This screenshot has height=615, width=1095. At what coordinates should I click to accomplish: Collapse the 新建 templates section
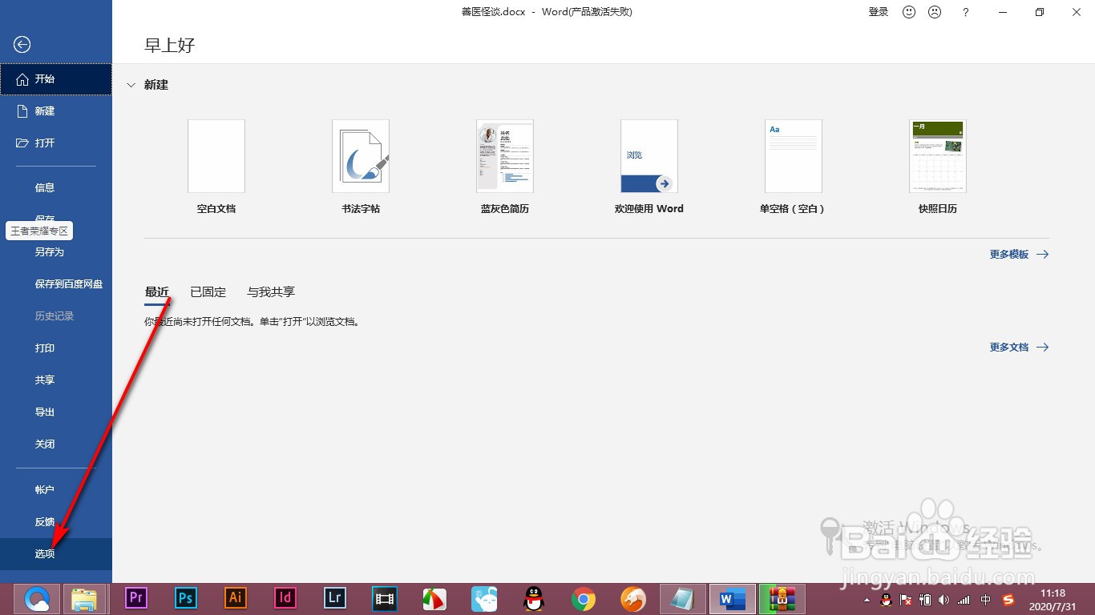tap(131, 85)
